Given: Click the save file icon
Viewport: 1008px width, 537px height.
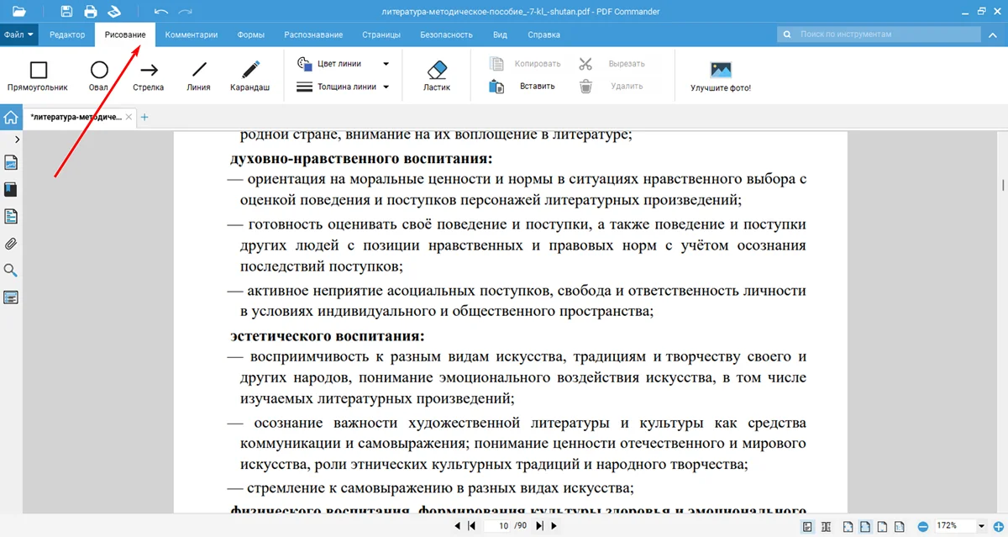Looking at the screenshot, I should pos(67,12).
